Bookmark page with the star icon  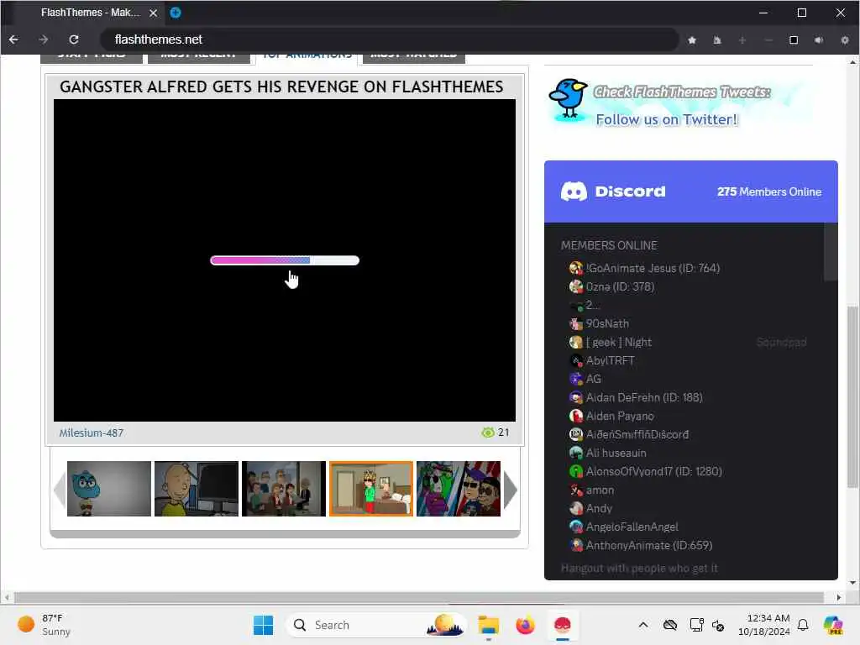click(x=692, y=40)
